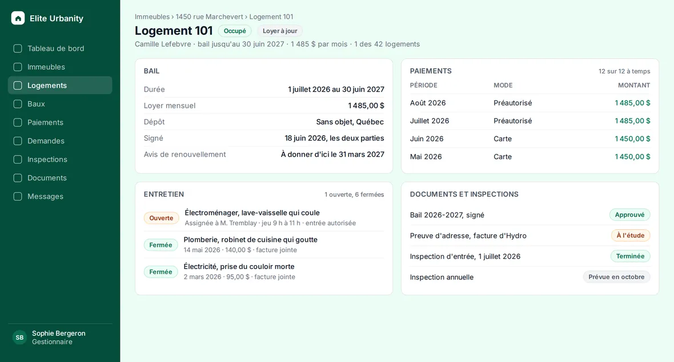Click the SB user avatar
The width and height of the screenshot is (674, 362).
pyautogui.click(x=19, y=337)
